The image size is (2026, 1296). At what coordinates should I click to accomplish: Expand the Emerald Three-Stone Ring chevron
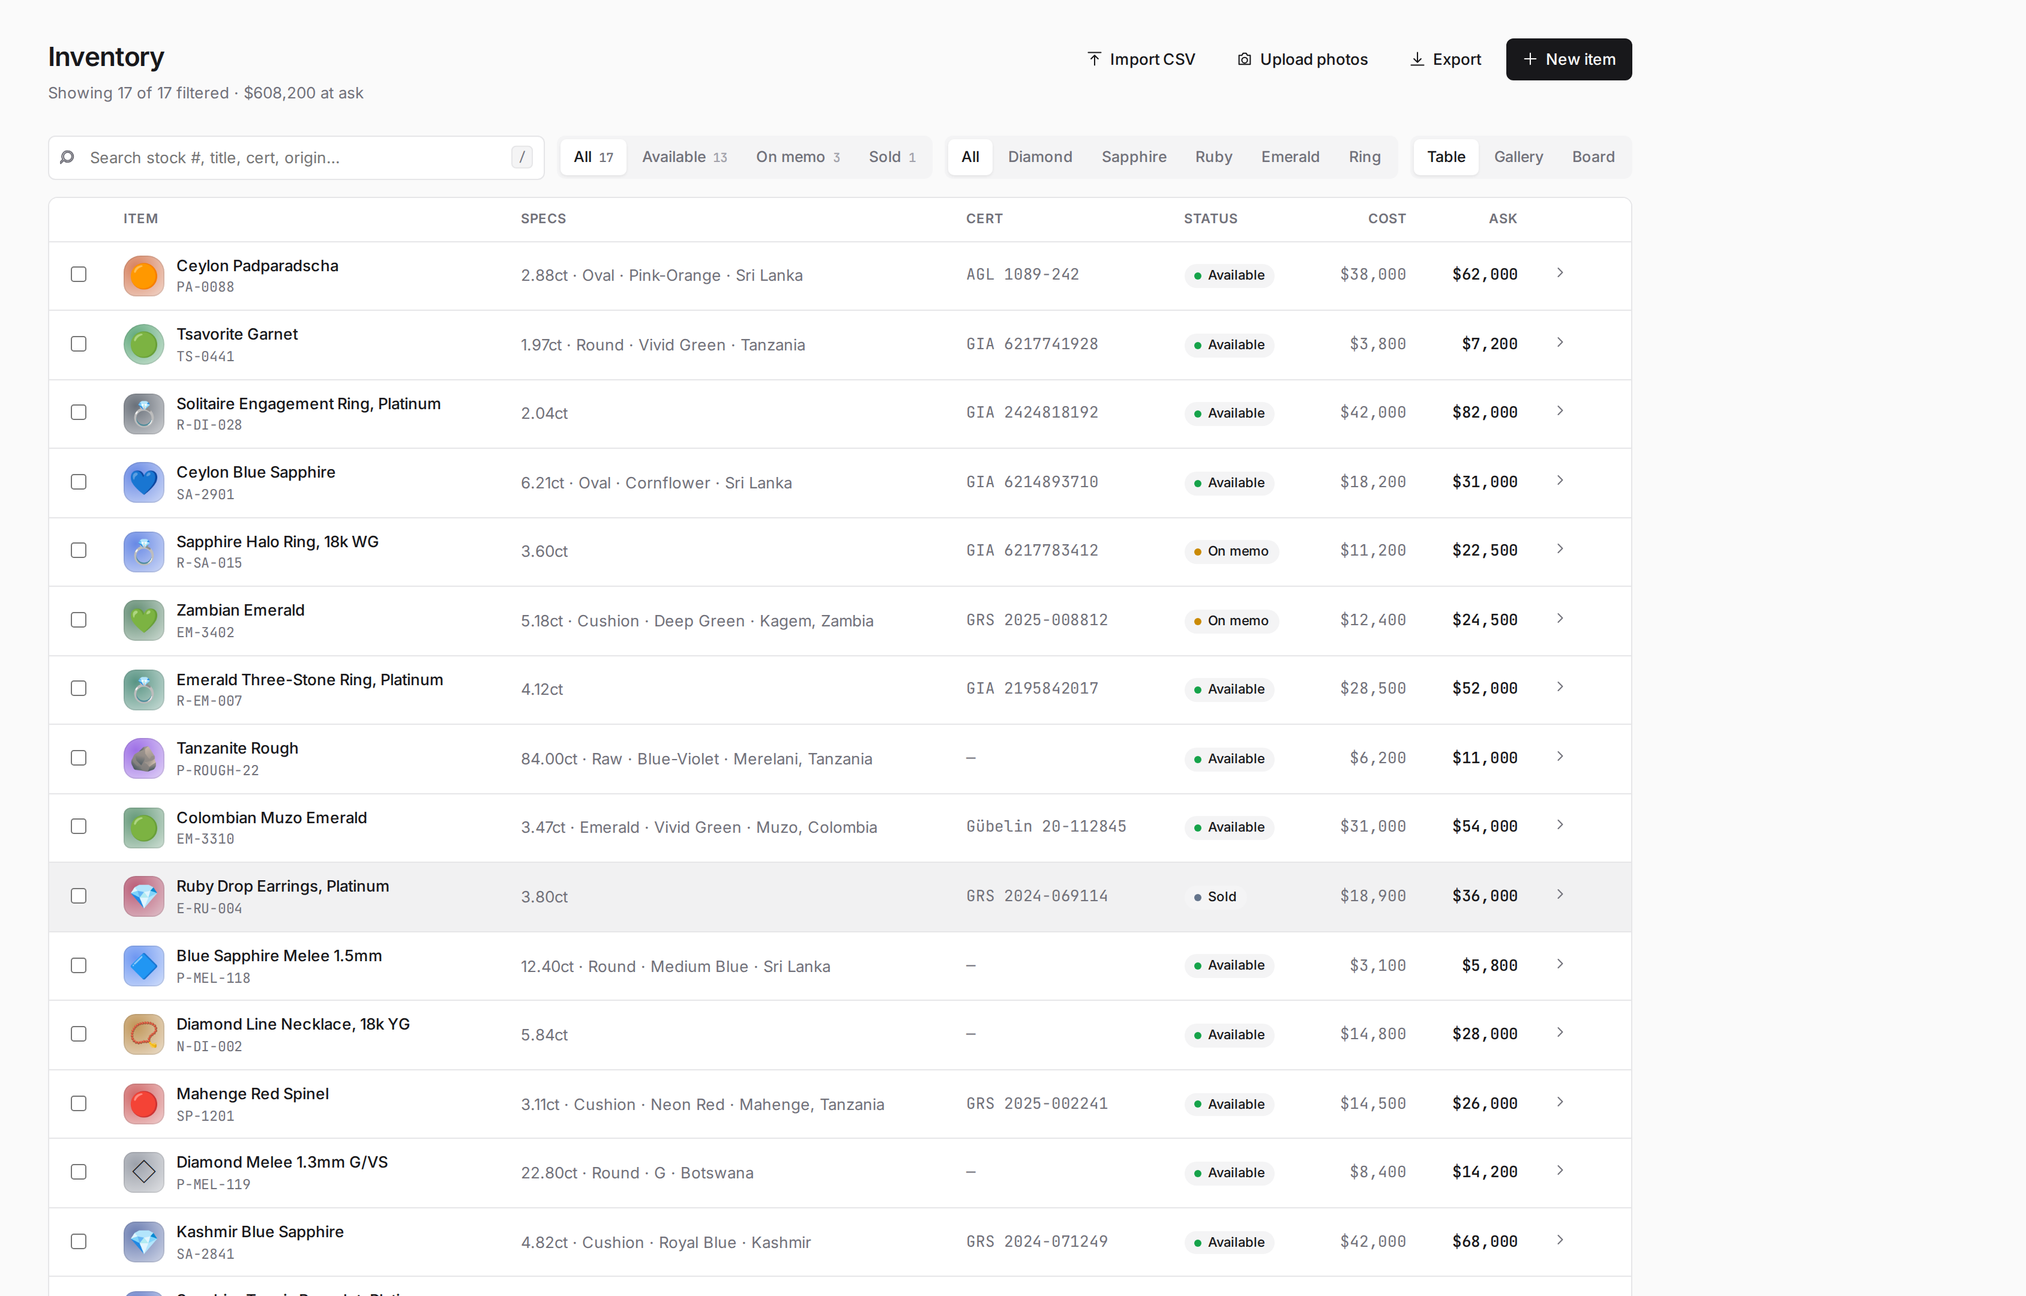point(1560,687)
